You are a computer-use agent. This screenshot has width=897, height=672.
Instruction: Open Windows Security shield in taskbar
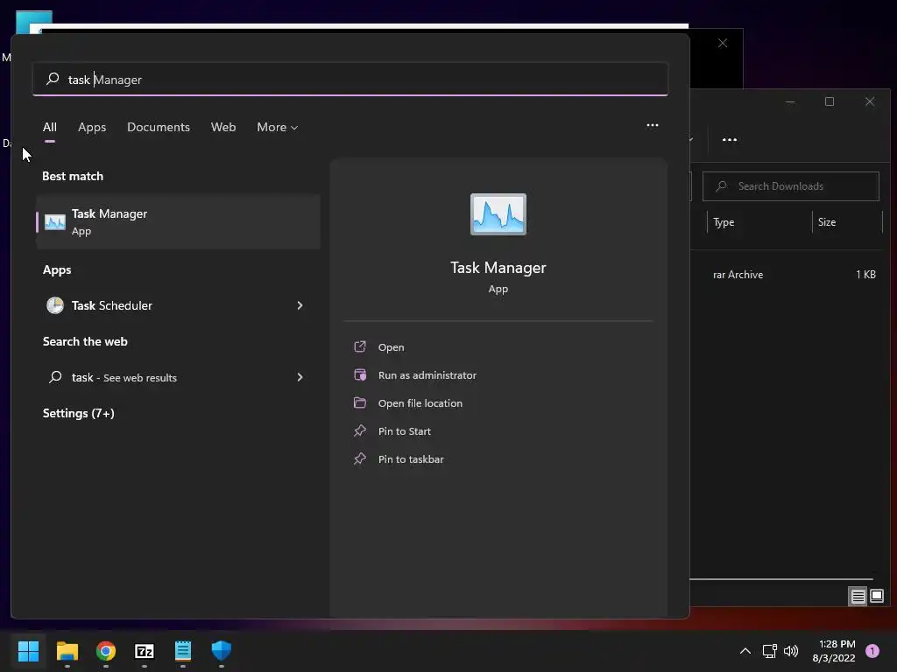pos(222,650)
